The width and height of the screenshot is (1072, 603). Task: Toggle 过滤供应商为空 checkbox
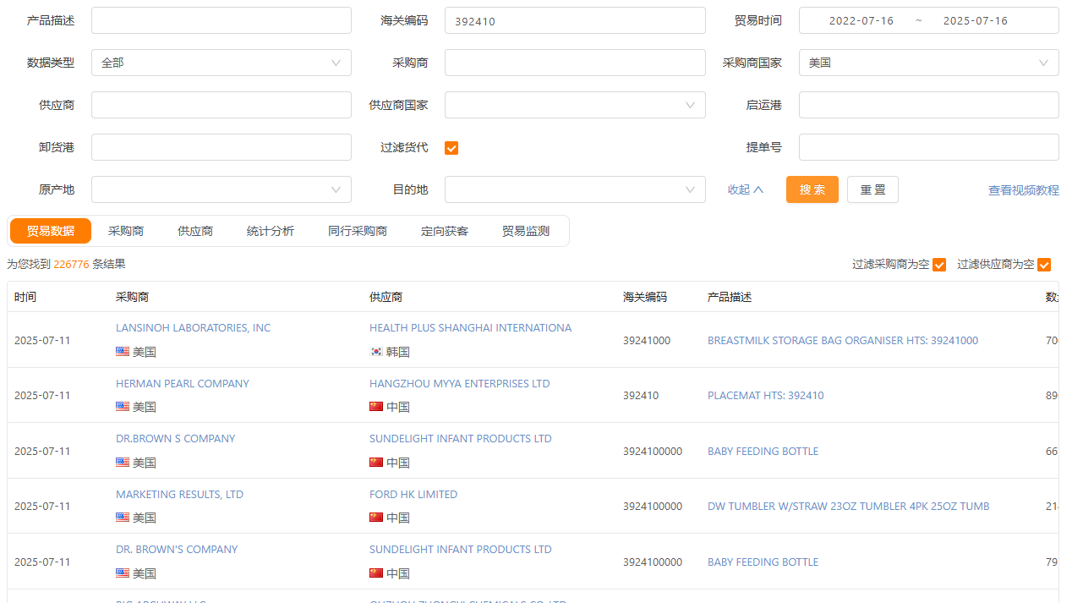(1044, 265)
